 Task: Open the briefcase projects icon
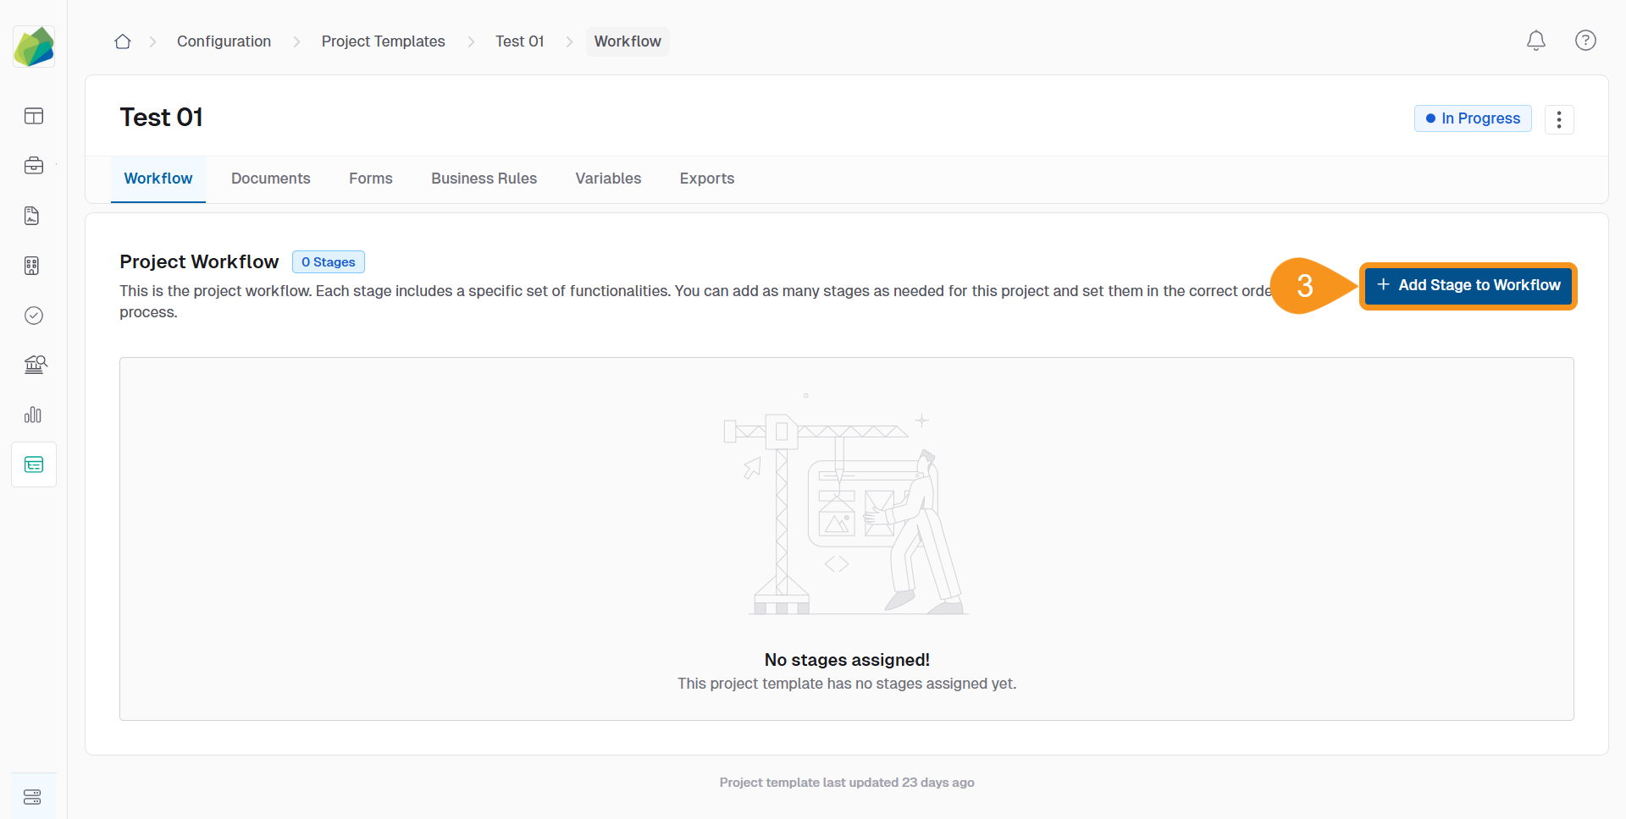tap(34, 166)
